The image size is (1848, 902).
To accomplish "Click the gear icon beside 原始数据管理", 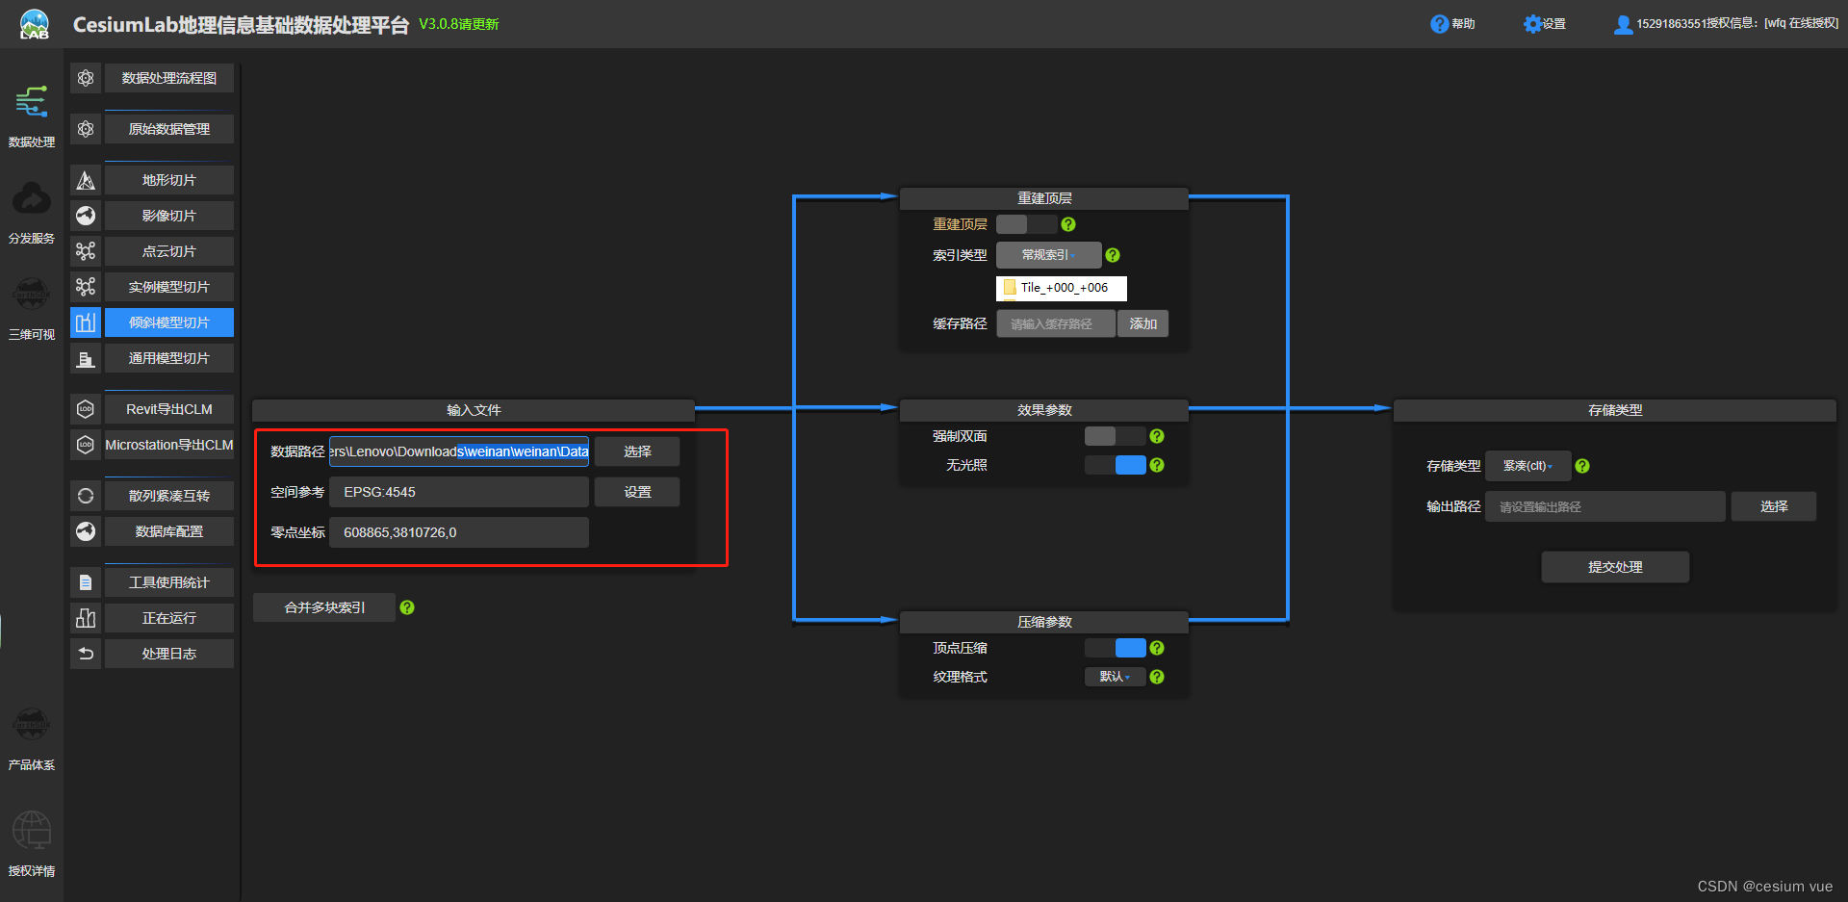I will pyautogui.click(x=86, y=129).
